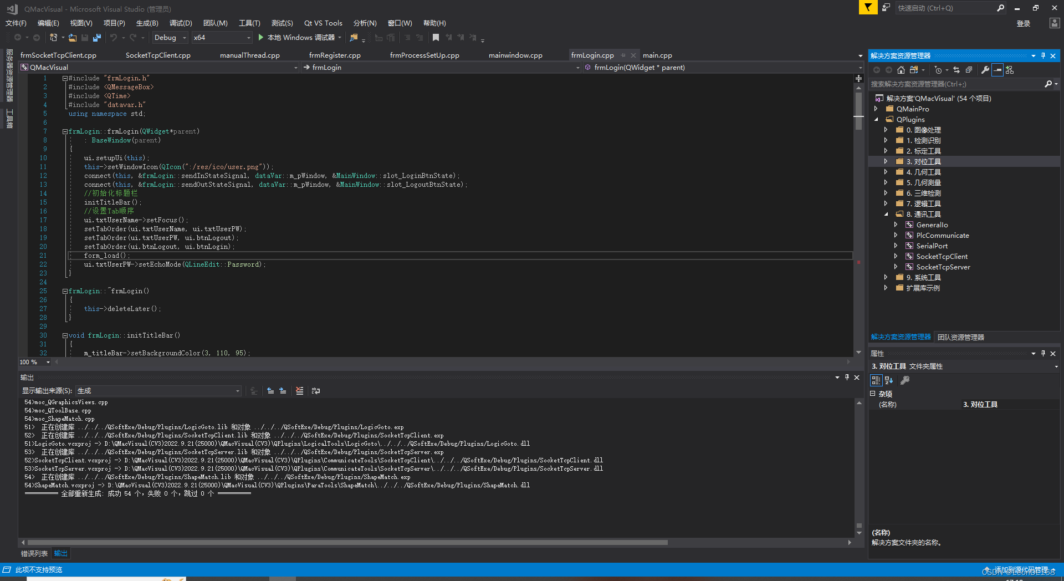Open Properties wrench in Solution Explorer
Viewport: 1064px width, 581px height.
(x=985, y=70)
